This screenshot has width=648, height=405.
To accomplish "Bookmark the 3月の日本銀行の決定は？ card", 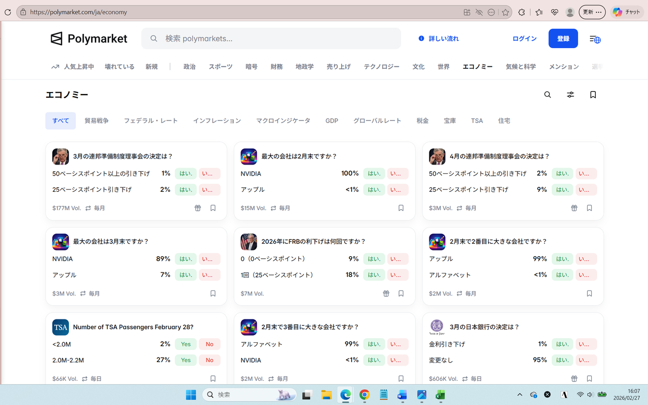I will [589, 379].
